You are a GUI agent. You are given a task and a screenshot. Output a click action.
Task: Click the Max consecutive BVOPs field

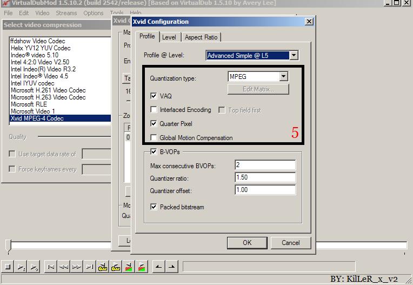[x=265, y=165]
